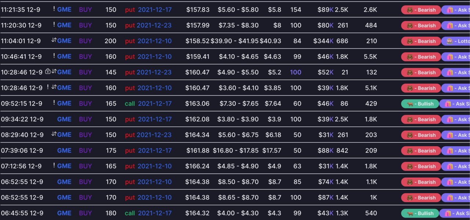Open the GME ticker link in the 06:45:55 row

tap(64, 213)
